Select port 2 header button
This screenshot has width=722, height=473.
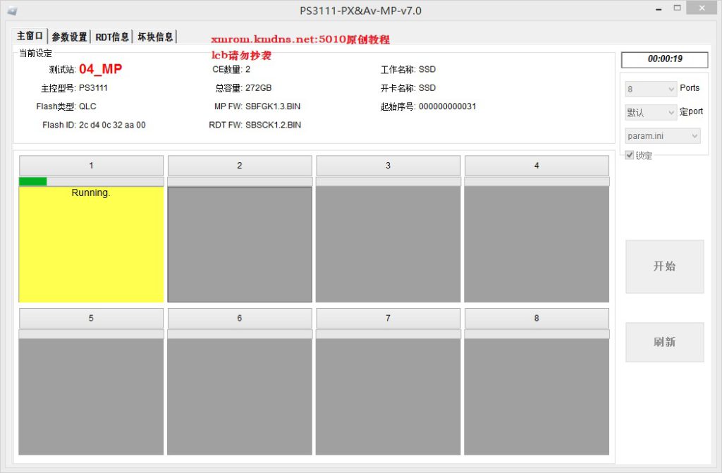(x=240, y=166)
